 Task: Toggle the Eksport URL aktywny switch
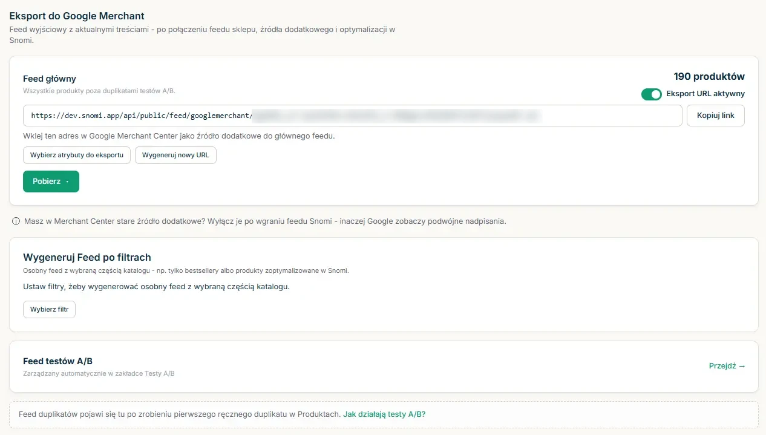click(x=652, y=94)
